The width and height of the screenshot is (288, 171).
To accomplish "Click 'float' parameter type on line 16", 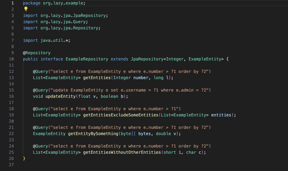I will (85, 96).
